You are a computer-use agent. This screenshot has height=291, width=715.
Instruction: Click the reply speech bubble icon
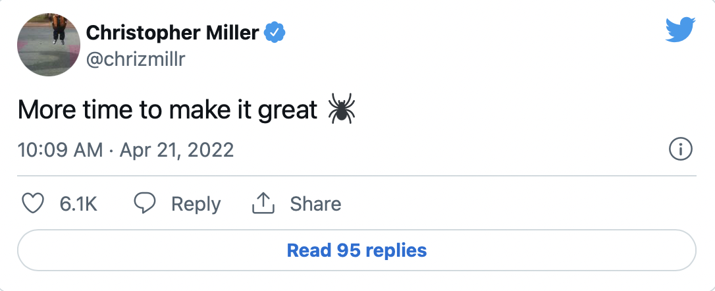(x=144, y=204)
